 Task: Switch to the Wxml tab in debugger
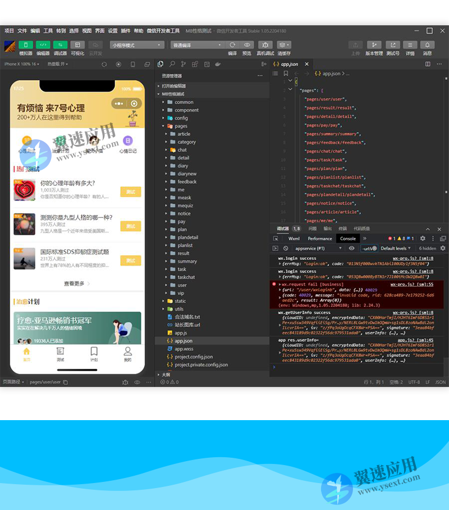coord(294,238)
